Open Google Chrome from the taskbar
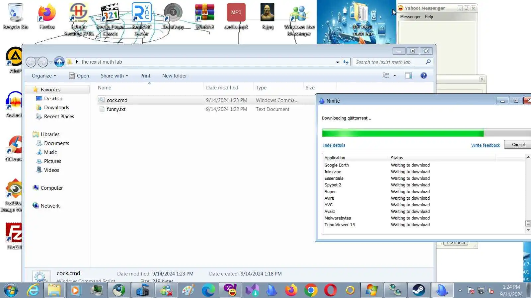Viewport: 531px width, 298px height. (311, 290)
